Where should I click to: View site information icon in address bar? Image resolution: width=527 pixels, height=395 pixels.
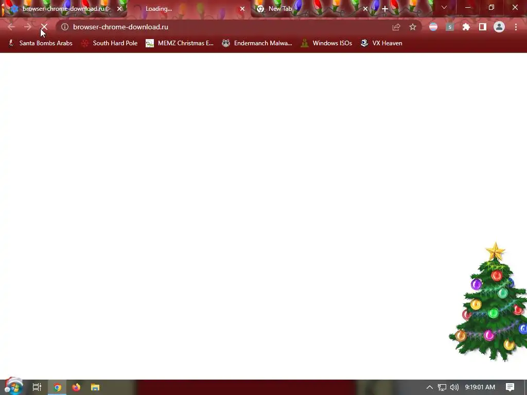65,27
